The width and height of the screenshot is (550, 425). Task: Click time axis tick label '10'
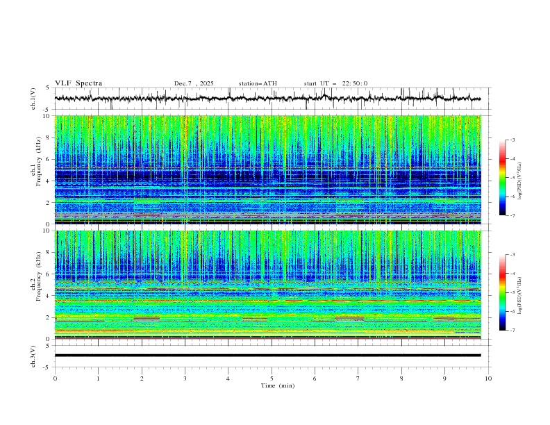click(488, 378)
